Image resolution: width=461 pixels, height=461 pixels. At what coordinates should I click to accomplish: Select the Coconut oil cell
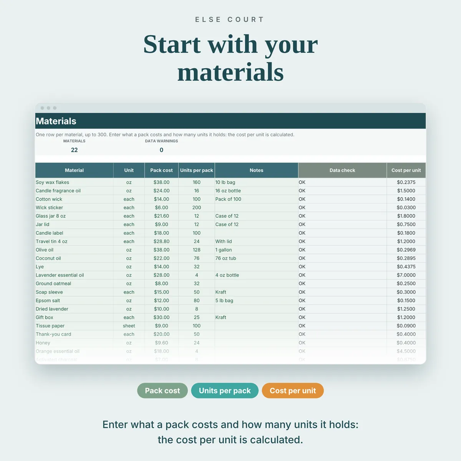coord(74,258)
